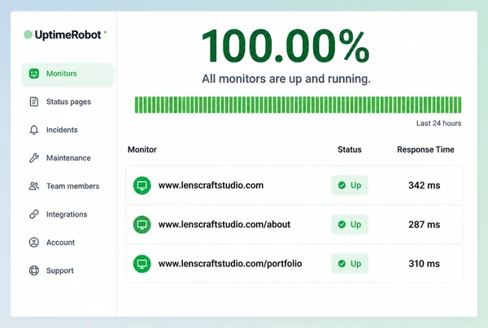Click 'All monitors are up and running.' text
488x328 pixels.
pyautogui.click(x=286, y=79)
